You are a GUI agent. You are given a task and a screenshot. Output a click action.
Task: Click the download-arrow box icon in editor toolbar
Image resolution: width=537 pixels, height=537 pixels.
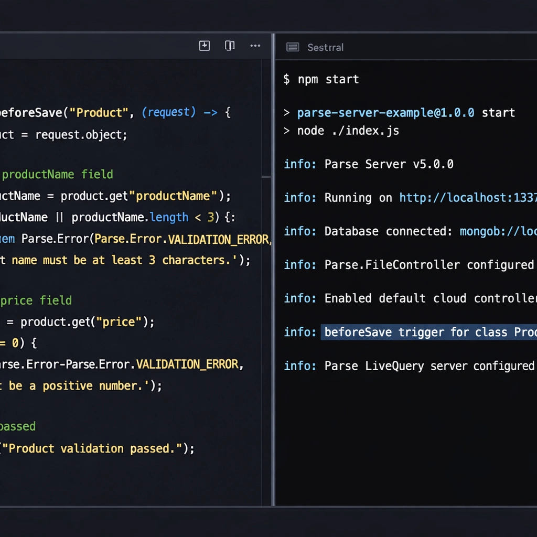coord(205,46)
